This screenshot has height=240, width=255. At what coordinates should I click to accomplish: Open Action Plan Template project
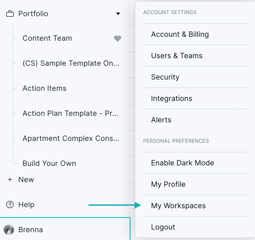pos(70,113)
